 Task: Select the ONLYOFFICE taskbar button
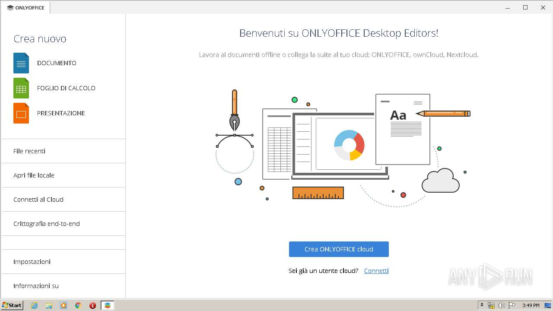click(107, 305)
